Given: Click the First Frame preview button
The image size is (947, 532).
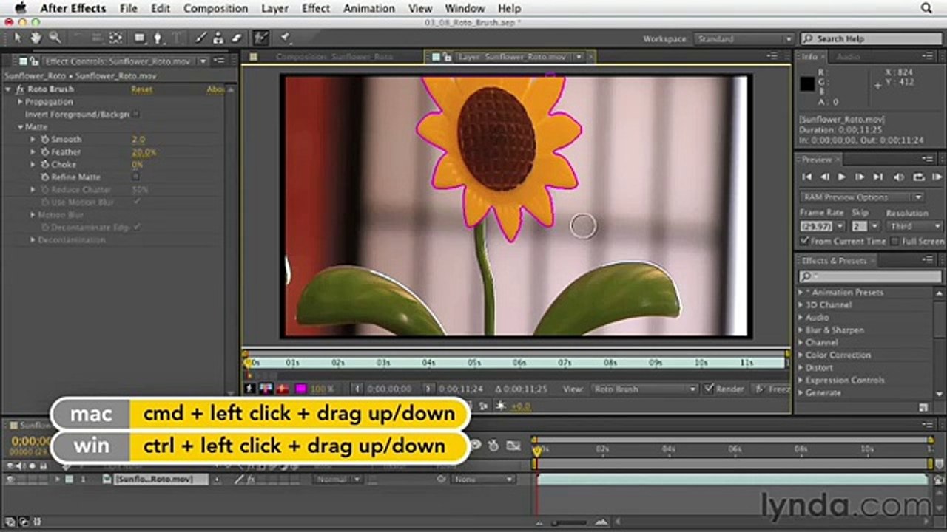Looking at the screenshot, I should [807, 177].
